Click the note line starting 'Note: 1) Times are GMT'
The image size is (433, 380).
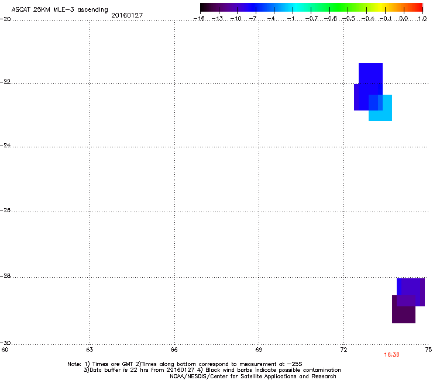click(185, 364)
